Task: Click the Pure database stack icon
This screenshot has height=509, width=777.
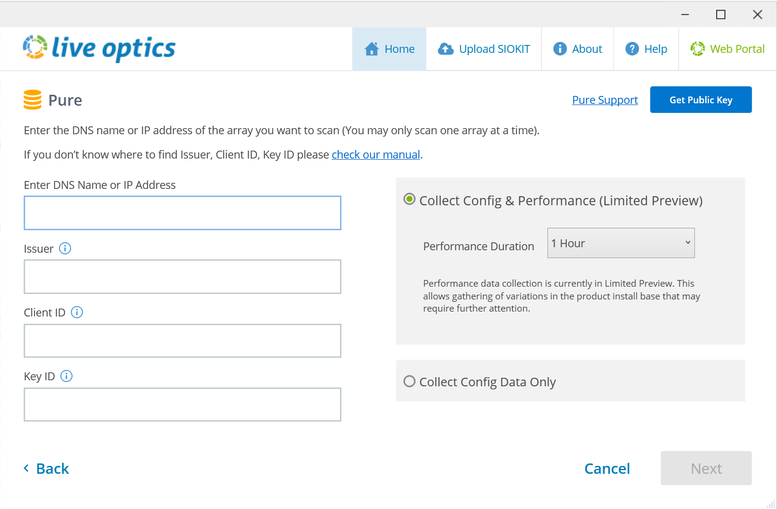Action: 32,100
